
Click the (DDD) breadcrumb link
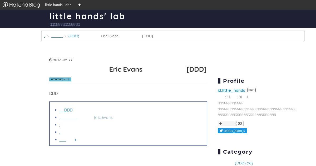74,36
